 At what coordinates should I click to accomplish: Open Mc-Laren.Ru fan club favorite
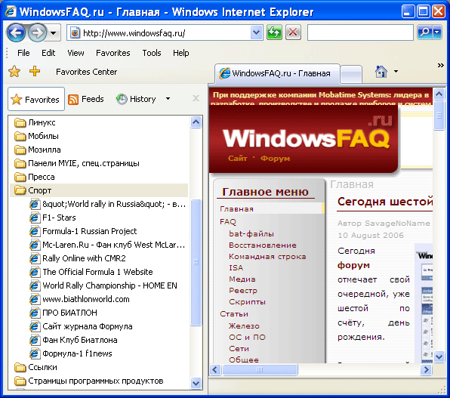pyautogui.click(x=108, y=245)
